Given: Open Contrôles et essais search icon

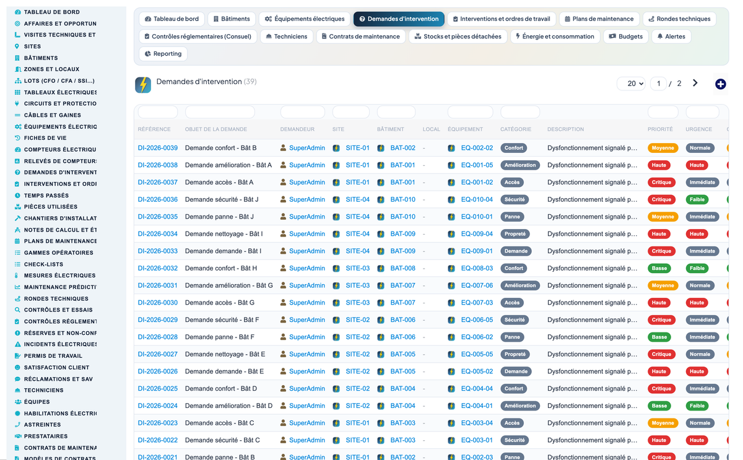Looking at the screenshot, I should click(x=17, y=310).
